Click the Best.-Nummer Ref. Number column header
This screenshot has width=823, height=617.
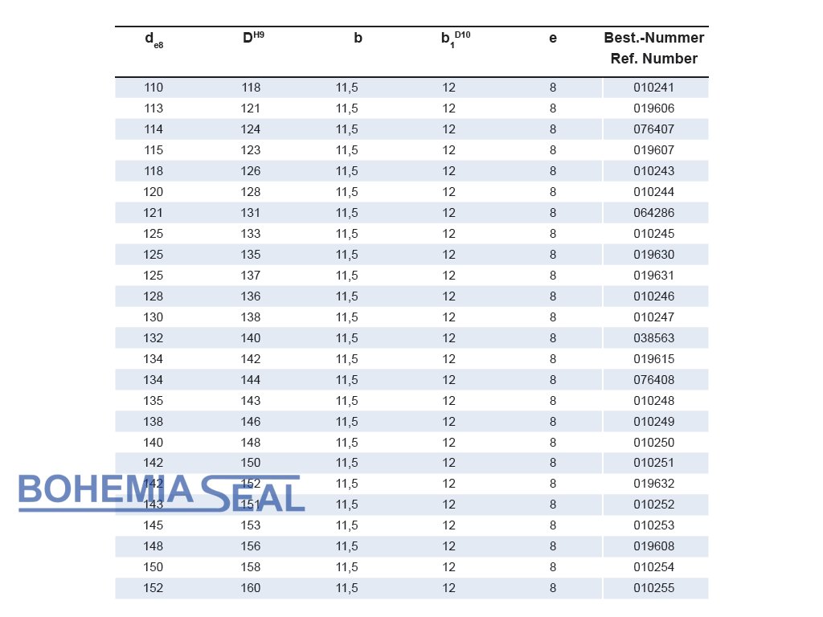(653, 48)
